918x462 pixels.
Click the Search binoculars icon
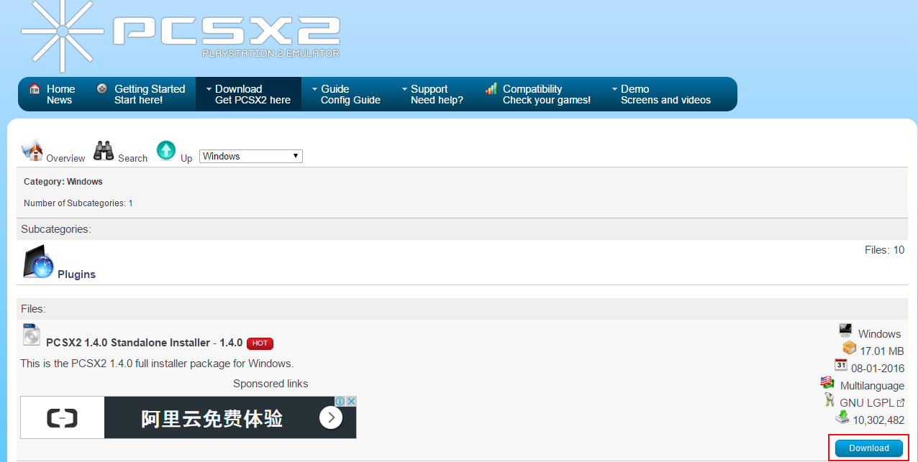pyautogui.click(x=104, y=151)
